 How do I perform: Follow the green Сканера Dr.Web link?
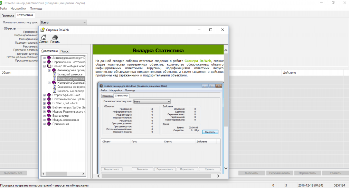point(198,61)
